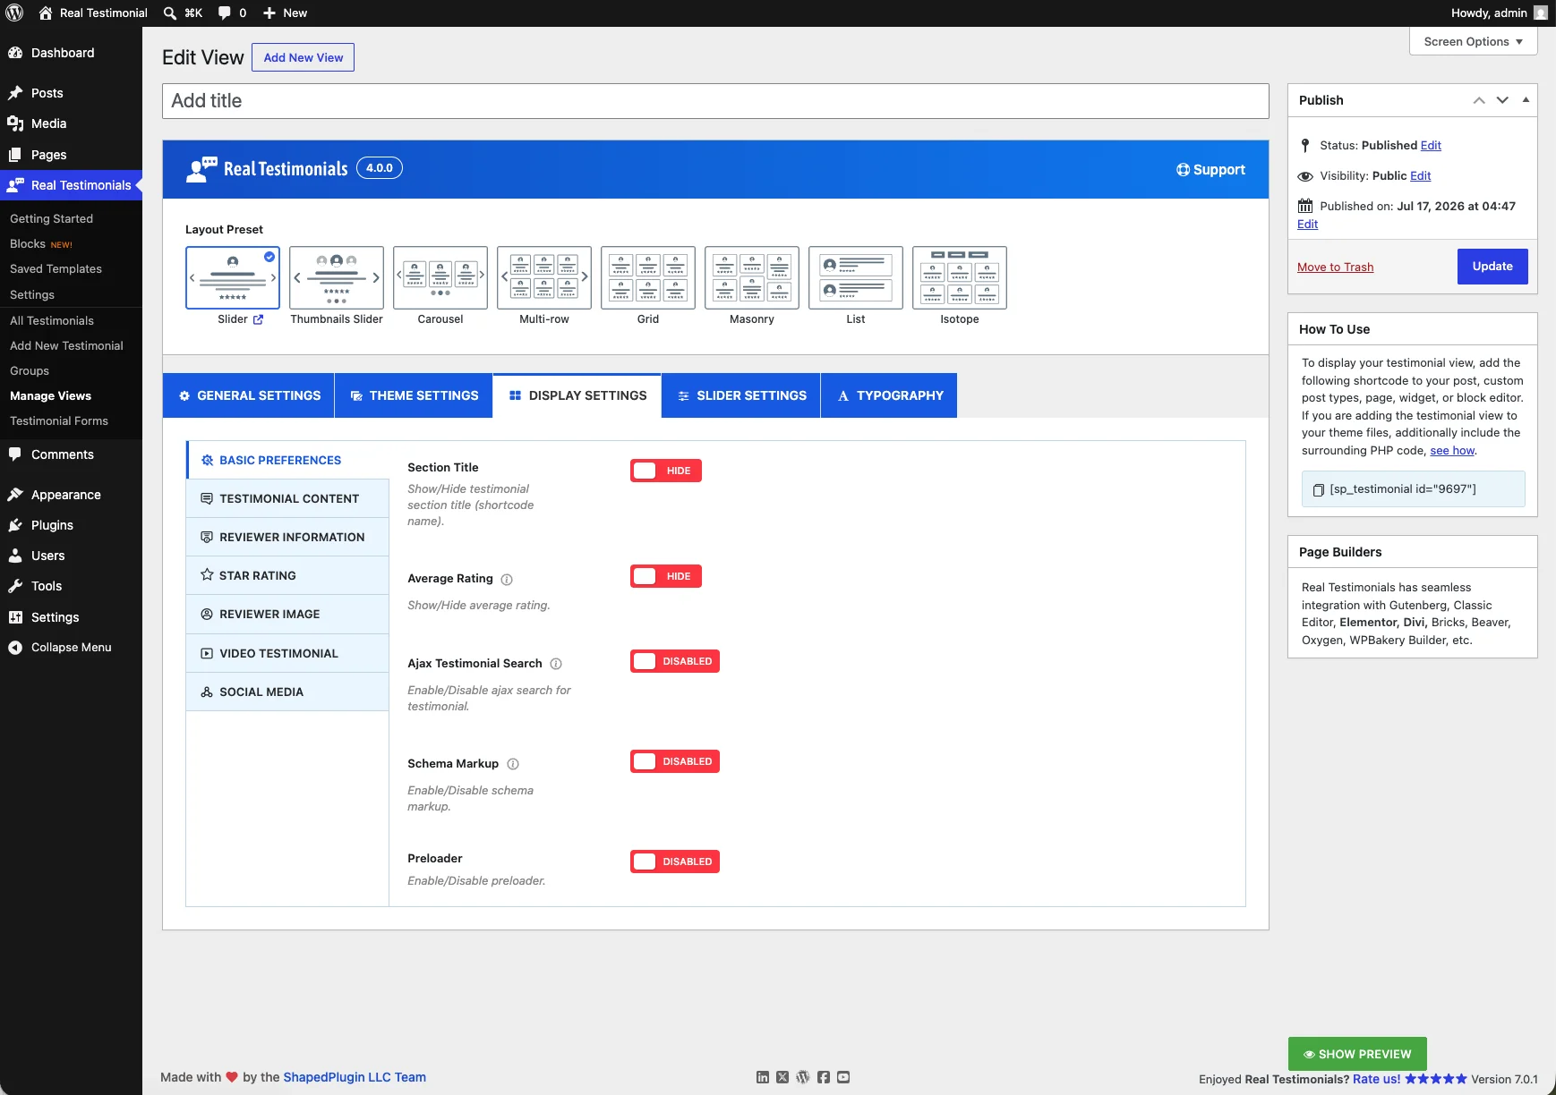Open the Display Settings tab
1556x1095 pixels.
(x=577, y=395)
